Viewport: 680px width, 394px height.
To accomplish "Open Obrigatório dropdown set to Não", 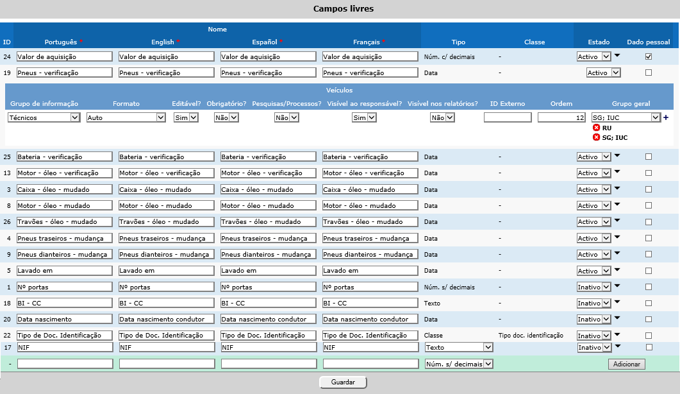I will point(226,117).
